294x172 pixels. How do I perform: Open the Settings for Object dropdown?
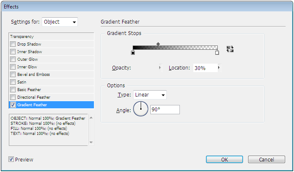(60, 22)
